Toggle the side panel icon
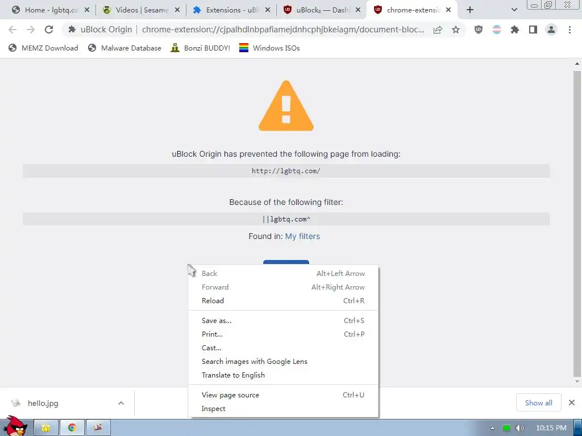582x436 pixels. click(533, 30)
